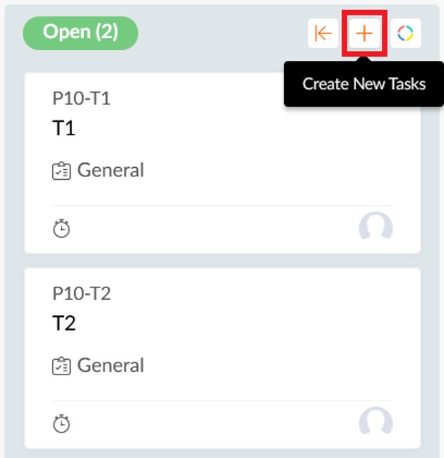Screen dimensions: 444x458
Task: Open the task titled T1
Action: (x=64, y=128)
